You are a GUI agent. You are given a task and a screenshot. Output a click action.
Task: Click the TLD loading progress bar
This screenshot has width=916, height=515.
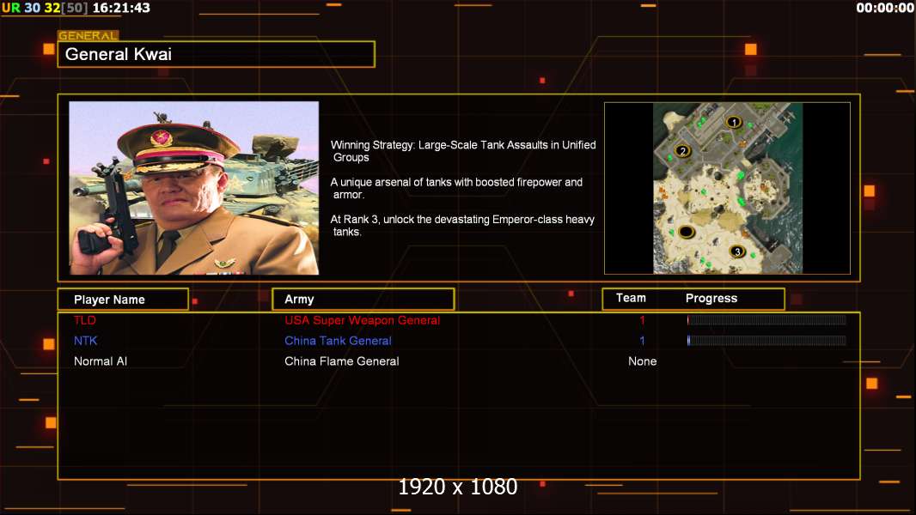click(x=766, y=319)
